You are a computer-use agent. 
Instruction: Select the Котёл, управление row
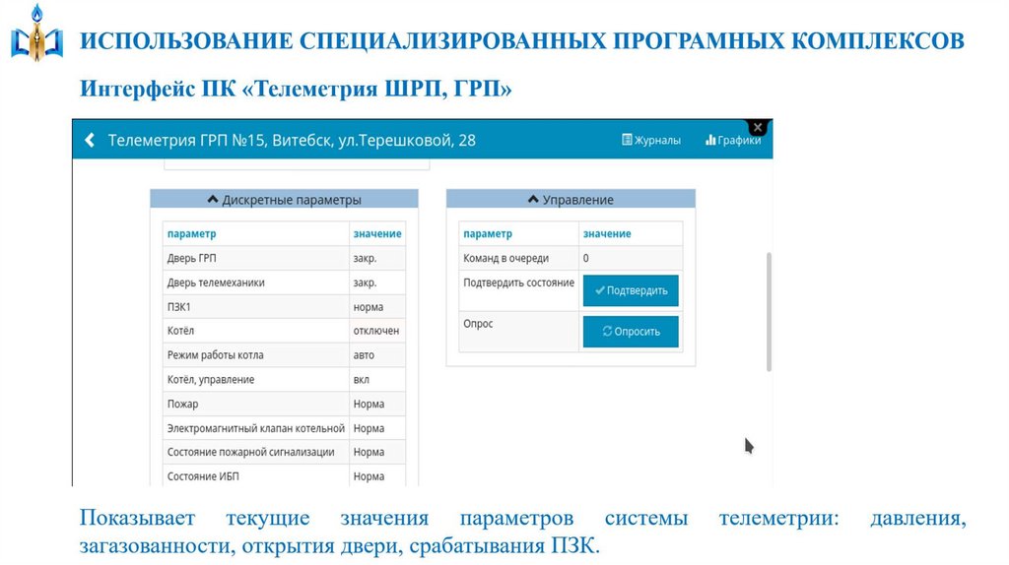click(285, 380)
